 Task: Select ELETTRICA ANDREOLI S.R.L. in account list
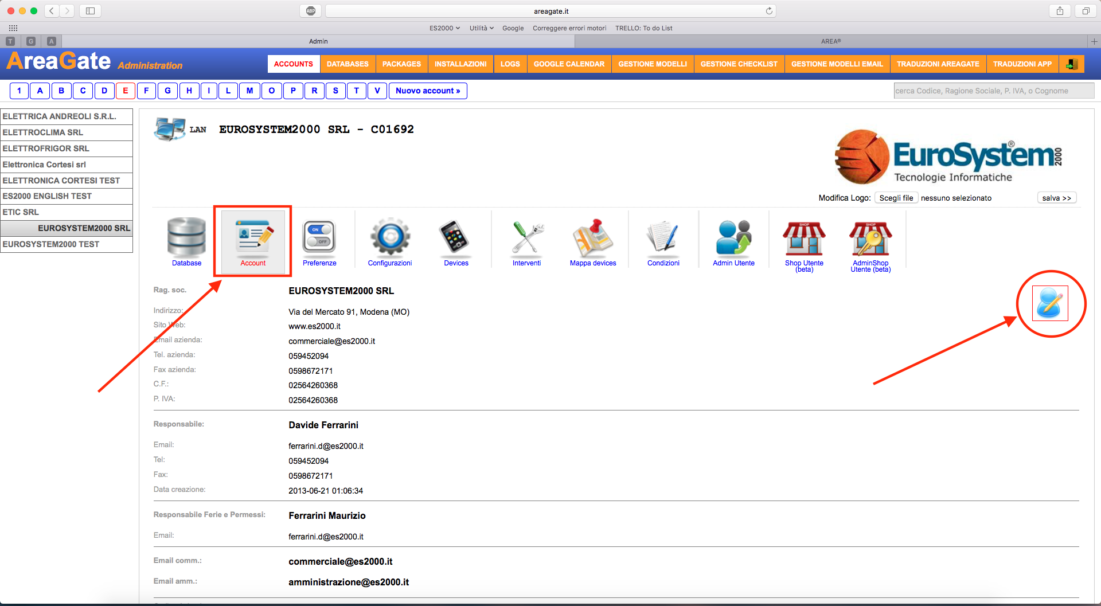[67, 116]
